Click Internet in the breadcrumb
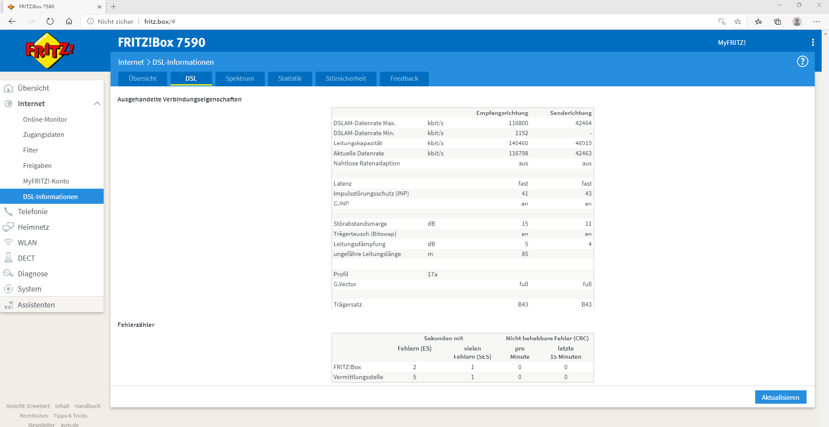The image size is (829, 427). click(131, 62)
